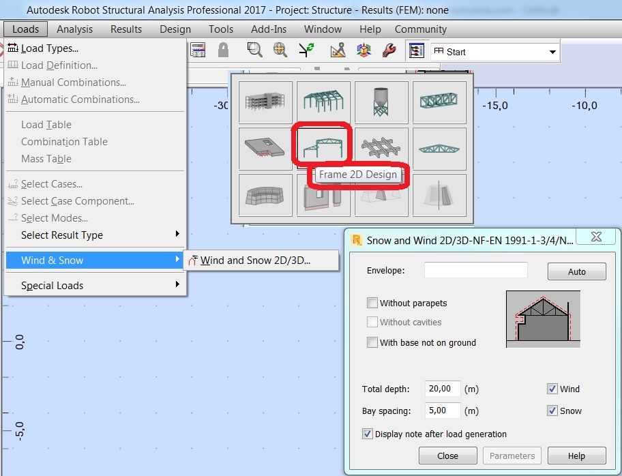Viewport: 622px width, 476px height.
Task: Select the zoom window magnifier icon
Action: pos(254,50)
